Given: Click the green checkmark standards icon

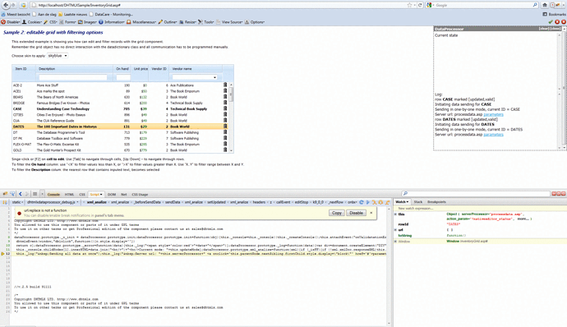Looking at the screenshot, I should 551,22.
